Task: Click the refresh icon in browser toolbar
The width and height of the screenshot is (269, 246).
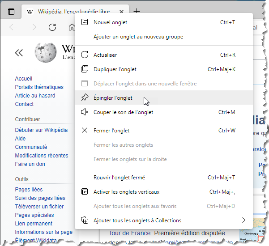Action: [52, 27]
